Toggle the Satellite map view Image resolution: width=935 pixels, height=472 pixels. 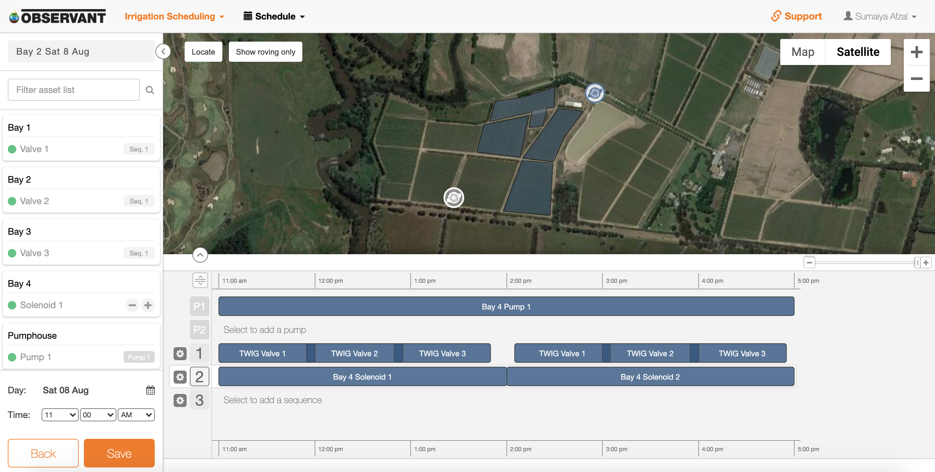click(x=858, y=52)
